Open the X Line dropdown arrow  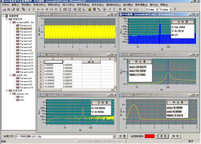click(x=157, y=10)
